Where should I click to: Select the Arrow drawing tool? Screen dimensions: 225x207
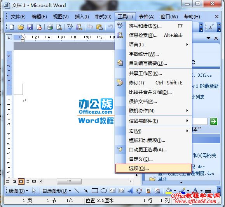click(86, 191)
